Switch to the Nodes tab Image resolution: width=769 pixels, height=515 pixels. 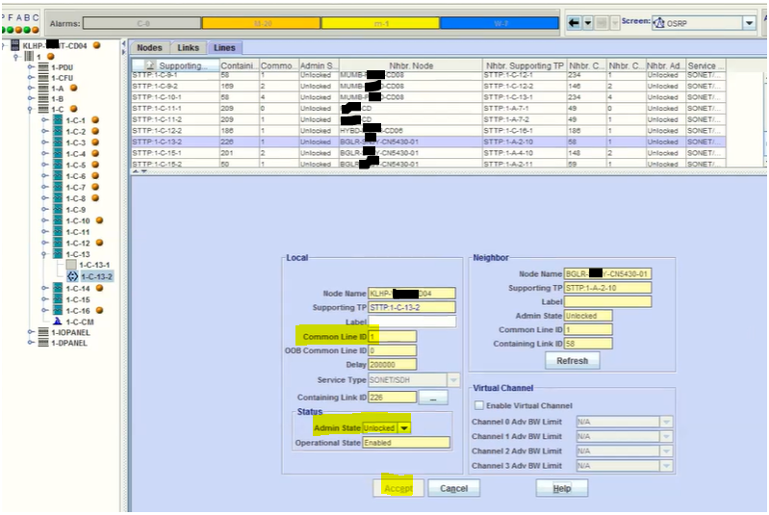click(149, 47)
